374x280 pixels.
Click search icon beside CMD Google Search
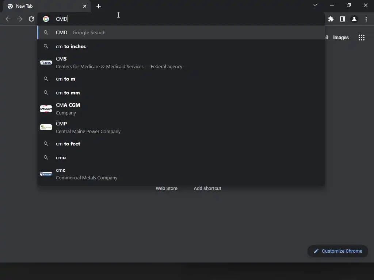pyautogui.click(x=46, y=32)
